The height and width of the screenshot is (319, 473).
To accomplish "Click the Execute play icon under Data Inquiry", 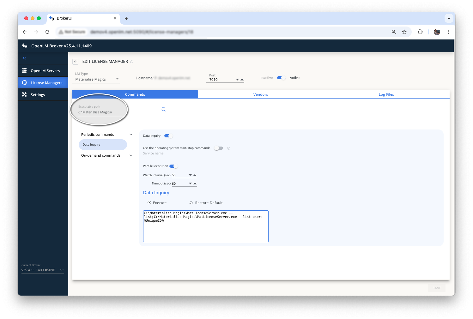I will click(149, 202).
